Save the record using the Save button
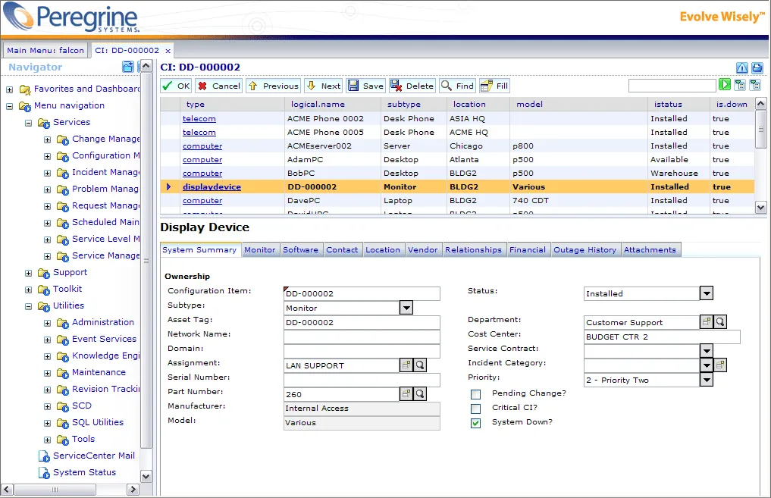Screen dimensions: 771x498 (366, 86)
